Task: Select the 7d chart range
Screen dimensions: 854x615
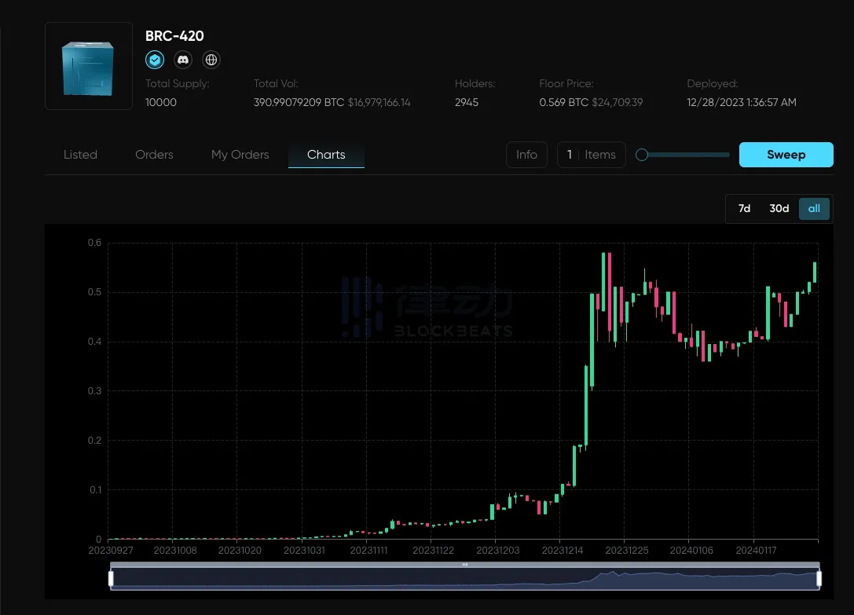Action: 744,208
